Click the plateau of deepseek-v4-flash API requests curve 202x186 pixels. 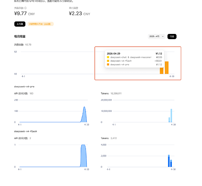click(83, 145)
